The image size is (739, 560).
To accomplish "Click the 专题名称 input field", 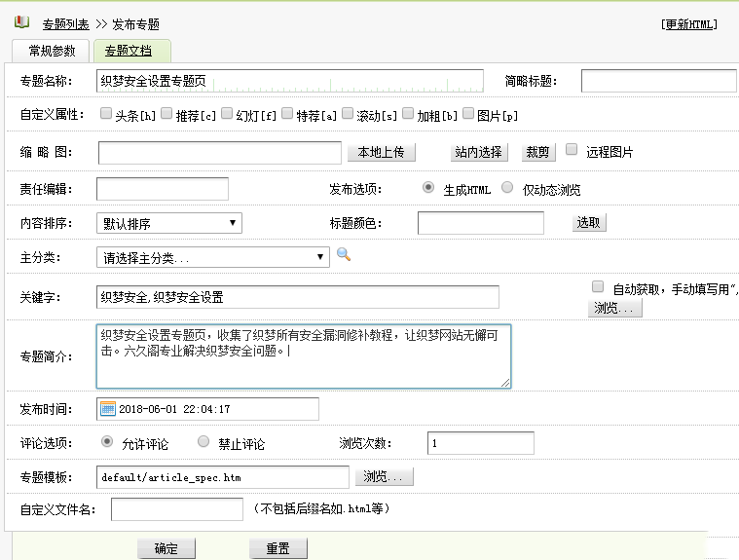I will click(290, 81).
